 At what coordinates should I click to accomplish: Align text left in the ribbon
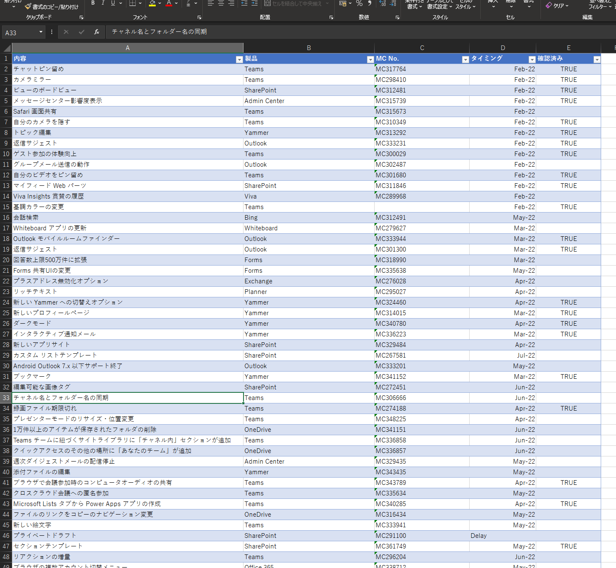point(210,3)
